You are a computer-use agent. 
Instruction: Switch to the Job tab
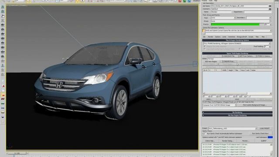[204, 37]
